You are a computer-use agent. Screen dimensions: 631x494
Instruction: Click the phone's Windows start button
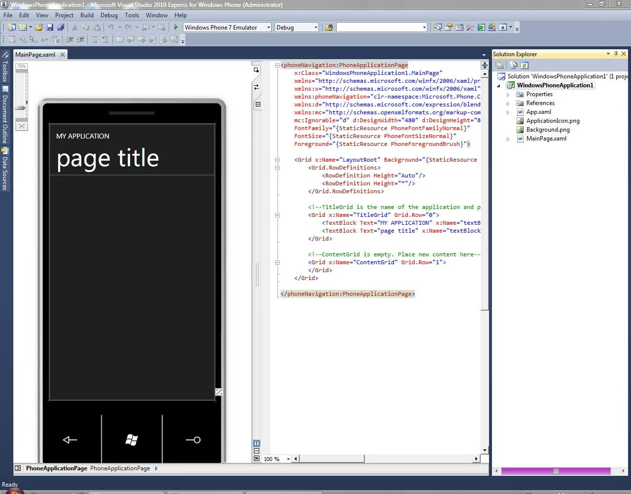click(x=132, y=440)
